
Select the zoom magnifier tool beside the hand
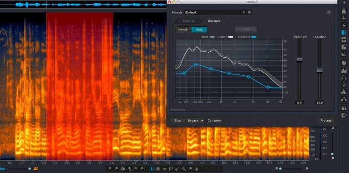pos(190,169)
